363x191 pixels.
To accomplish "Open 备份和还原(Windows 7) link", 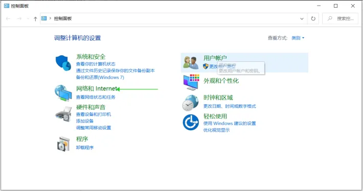I will [x=100, y=77].
